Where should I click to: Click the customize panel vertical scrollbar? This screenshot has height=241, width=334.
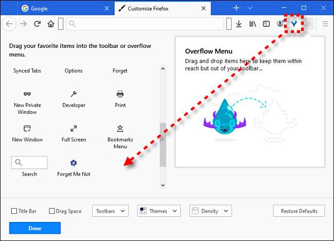coord(163,145)
